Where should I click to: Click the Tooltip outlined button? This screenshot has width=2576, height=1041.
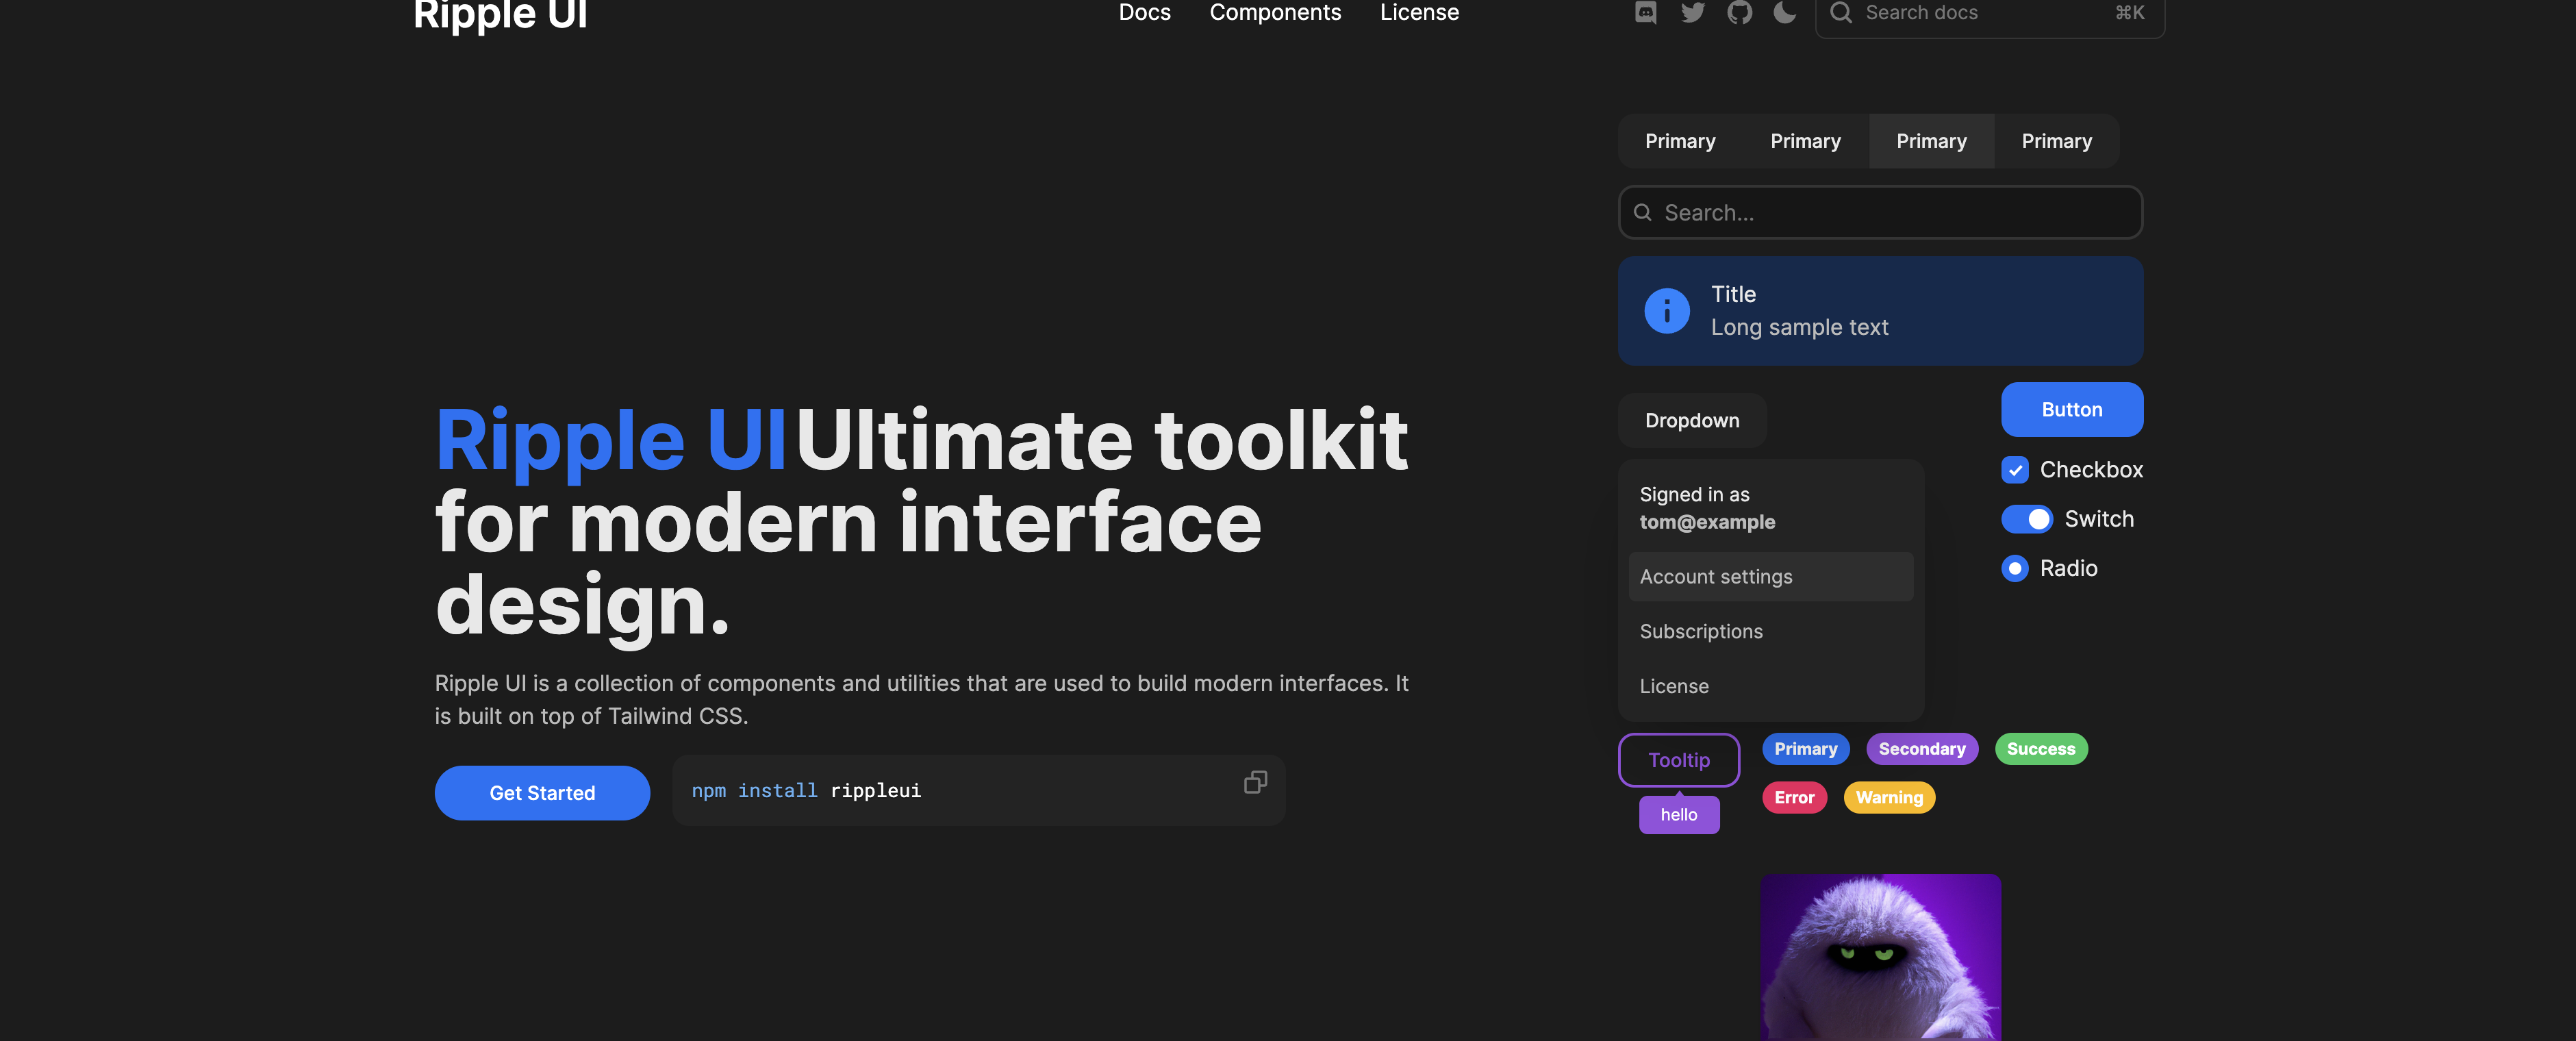coord(1679,760)
